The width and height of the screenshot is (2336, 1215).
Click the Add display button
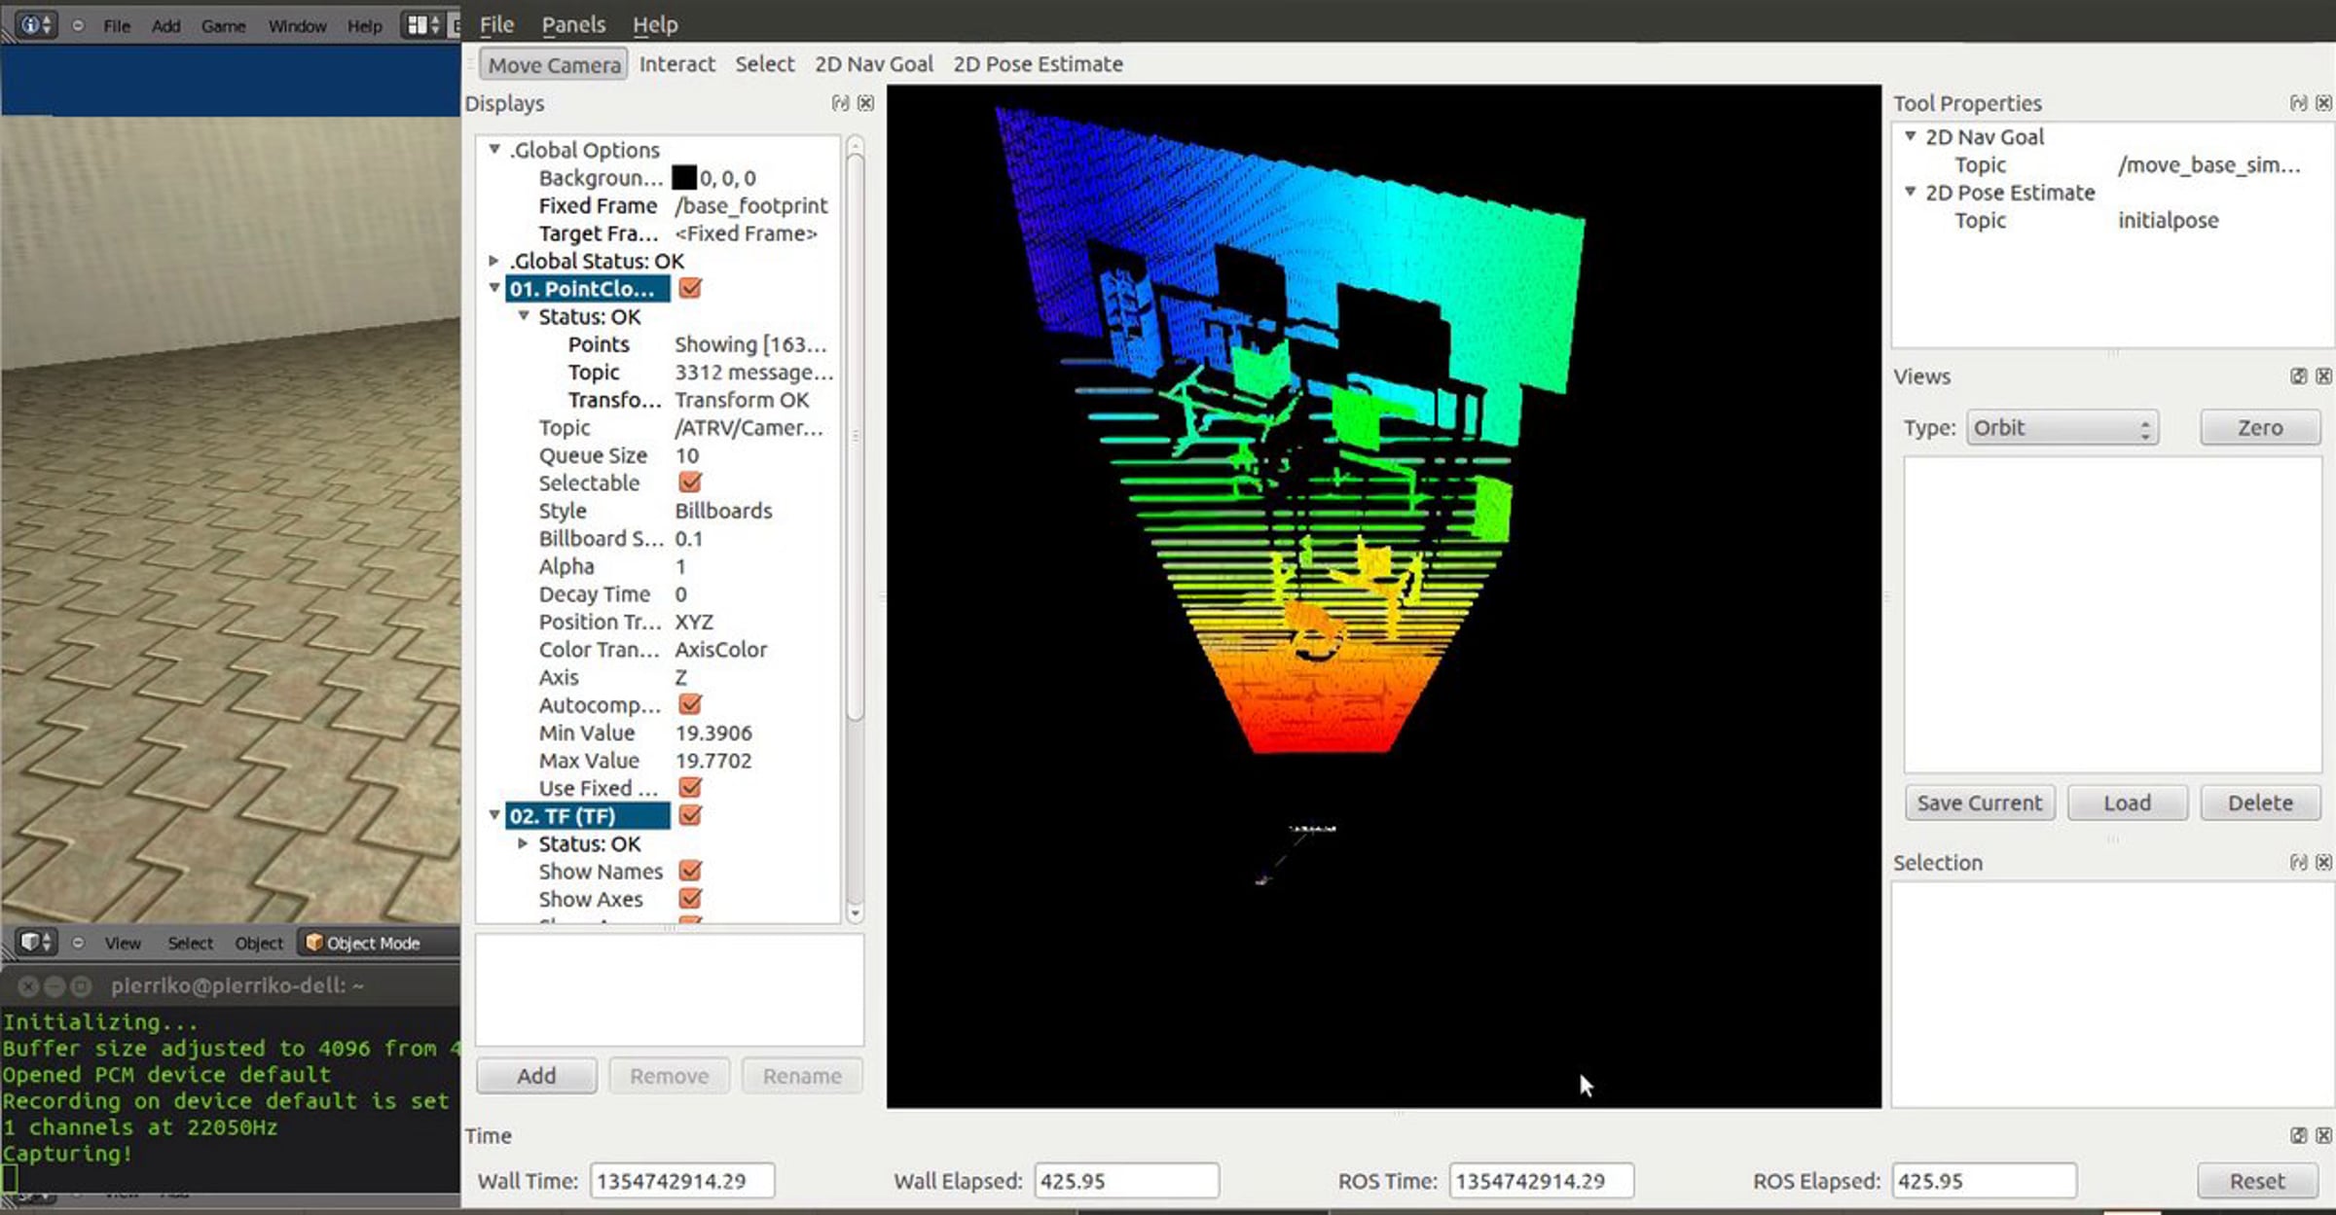[536, 1076]
